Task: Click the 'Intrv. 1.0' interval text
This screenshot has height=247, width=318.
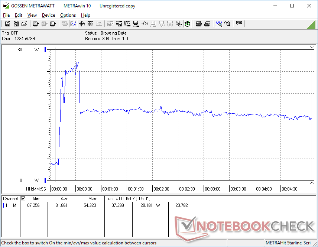Action: (x=120, y=39)
